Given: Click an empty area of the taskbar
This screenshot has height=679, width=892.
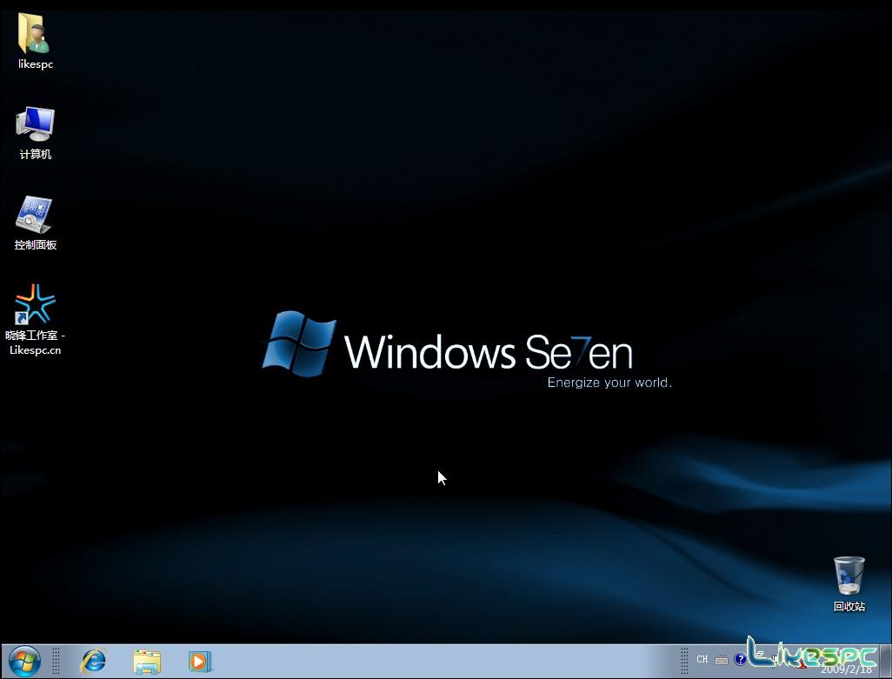Looking at the screenshot, I should (435, 661).
